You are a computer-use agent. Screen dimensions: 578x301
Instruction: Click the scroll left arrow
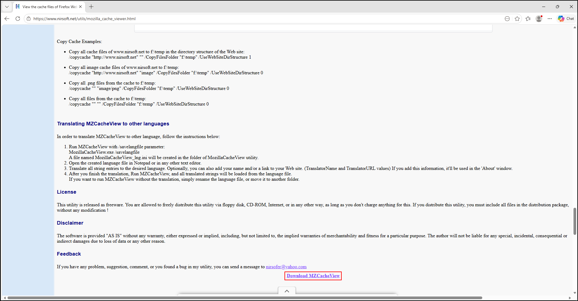[5, 298]
